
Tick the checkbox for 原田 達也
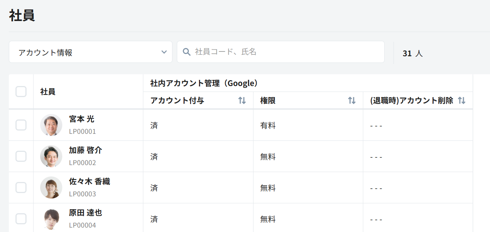21,219
